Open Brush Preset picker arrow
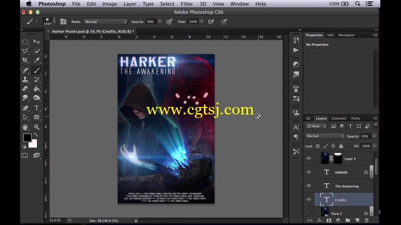The height and width of the screenshot is (225, 401). [x=54, y=21]
